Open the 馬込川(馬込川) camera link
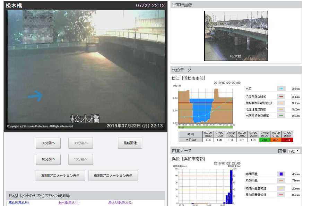The height and width of the screenshot is (206, 312). coord(19,203)
